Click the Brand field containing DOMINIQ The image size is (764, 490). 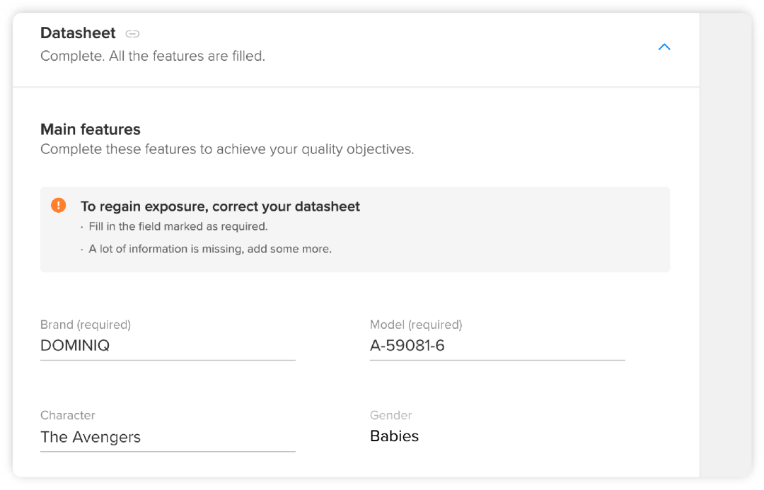[168, 346]
